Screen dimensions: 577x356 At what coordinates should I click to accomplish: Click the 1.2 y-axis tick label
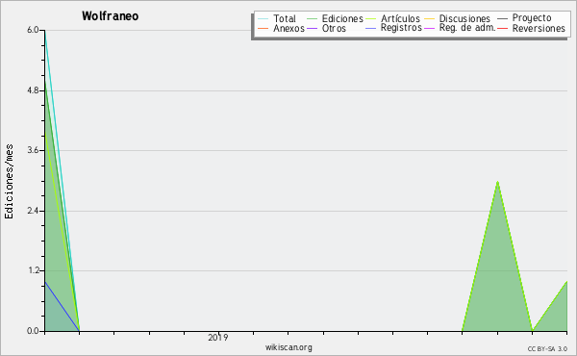pyautogui.click(x=33, y=270)
